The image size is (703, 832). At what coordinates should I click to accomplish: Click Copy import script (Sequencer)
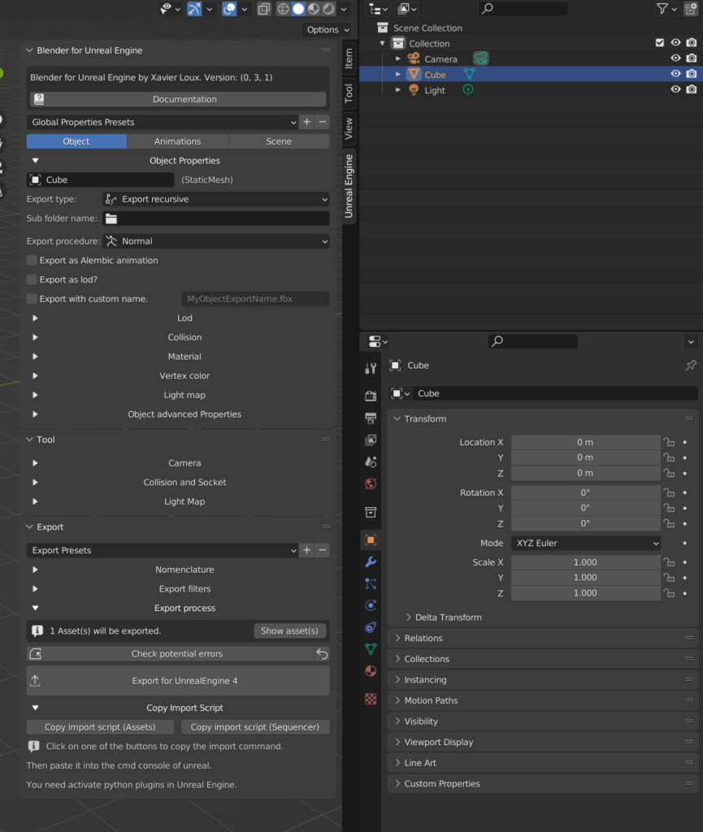tap(255, 727)
